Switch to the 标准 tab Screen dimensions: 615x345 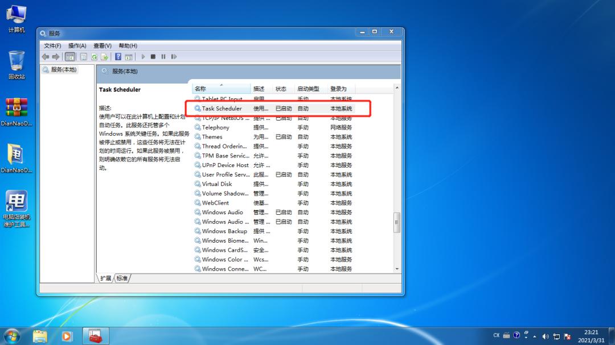coord(121,279)
